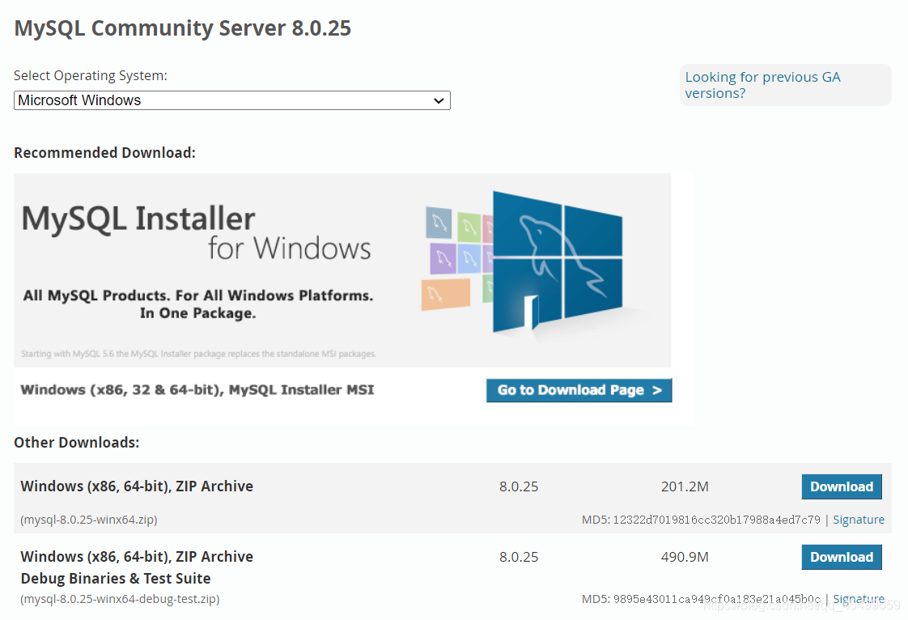Click the Go to Download Page button

coord(579,390)
